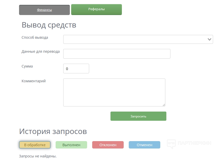Image resolution: width=224 pixels, height=162 pixels.
Task: Click the Сумма label
Action: click(x=27, y=66)
